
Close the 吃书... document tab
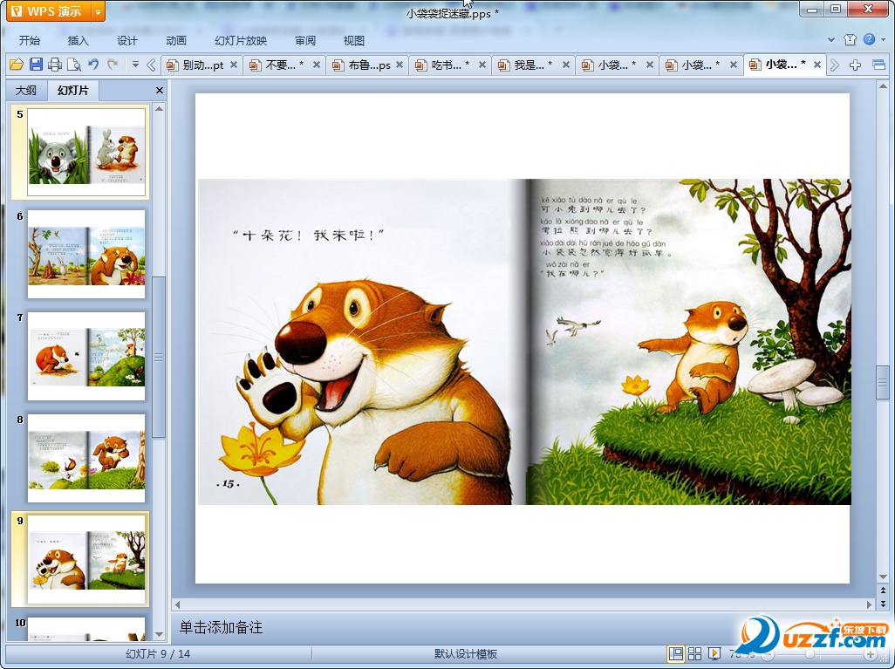tap(482, 65)
